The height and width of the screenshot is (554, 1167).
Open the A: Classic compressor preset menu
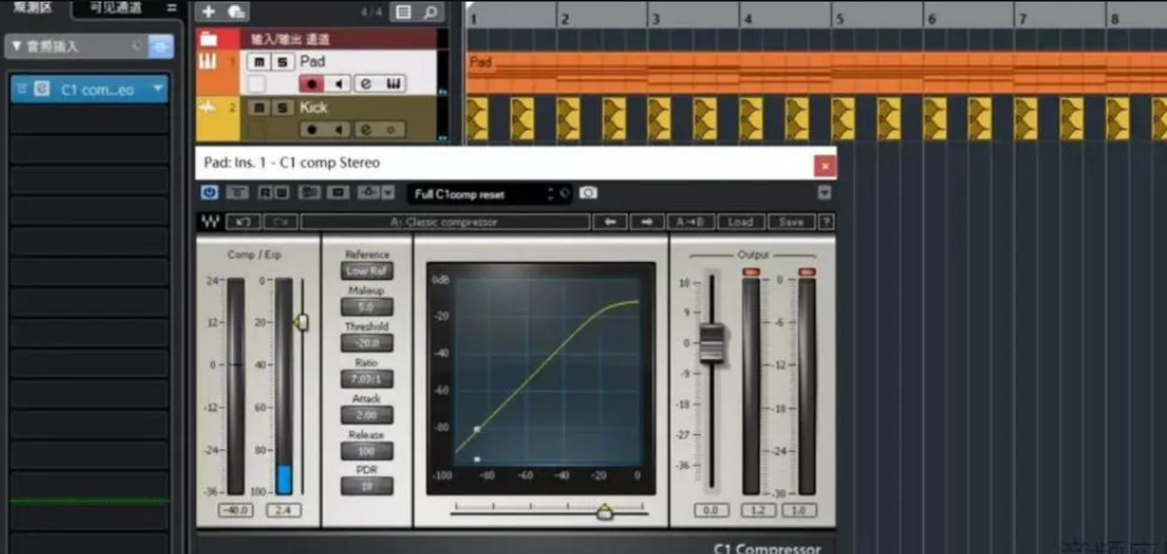click(445, 222)
